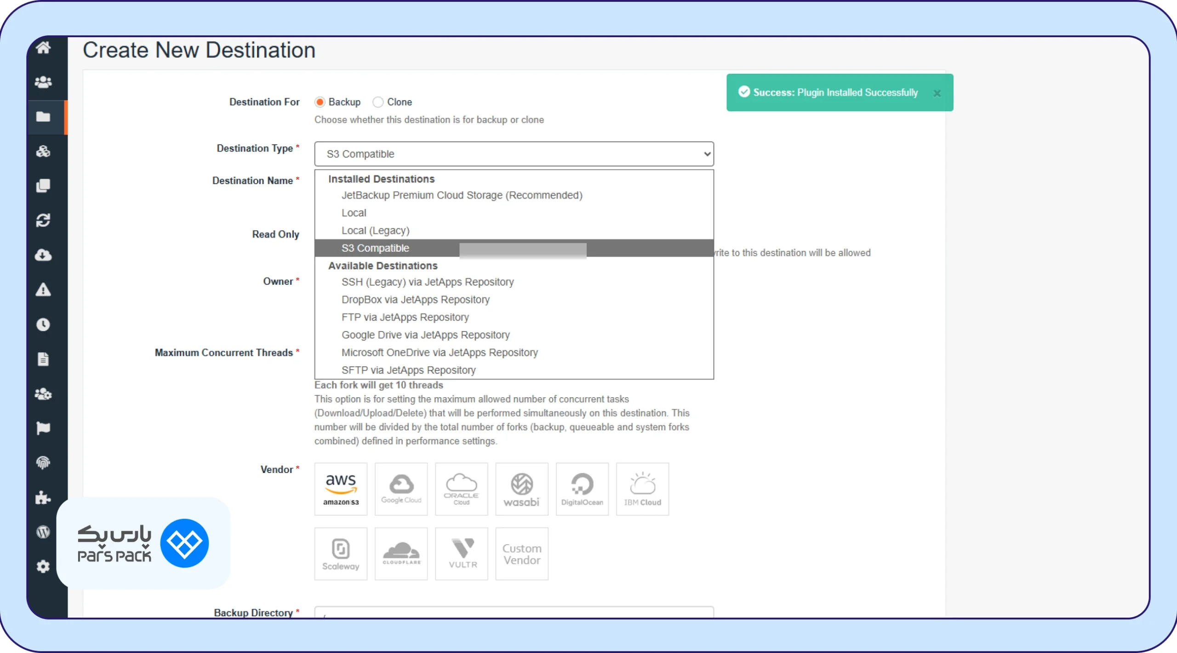The width and height of the screenshot is (1177, 653).
Task: Choose the Custom Vendor tile
Action: pyautogui.click(x=522, y=554)
